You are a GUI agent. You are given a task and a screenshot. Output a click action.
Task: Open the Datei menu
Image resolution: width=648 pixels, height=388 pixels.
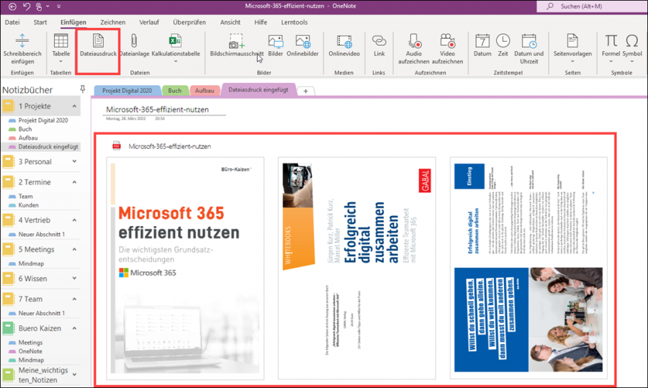pos(12,22)
